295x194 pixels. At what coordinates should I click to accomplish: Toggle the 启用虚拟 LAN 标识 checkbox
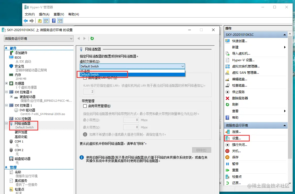pos(85,78)
